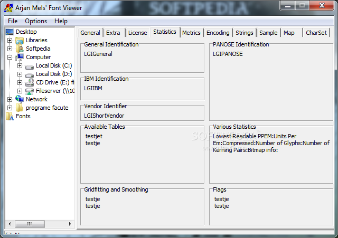Viewport: 338px width, 238px height.
Task: Switch to the Strings tab
Action: [x=244, y=33]
